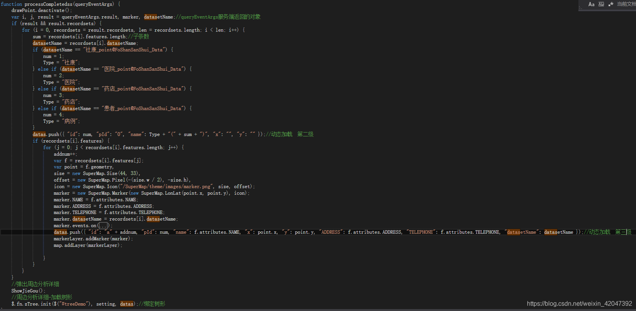Click the $.fn.zTree.init statement

pyautogui.click(x=74, y=304)
